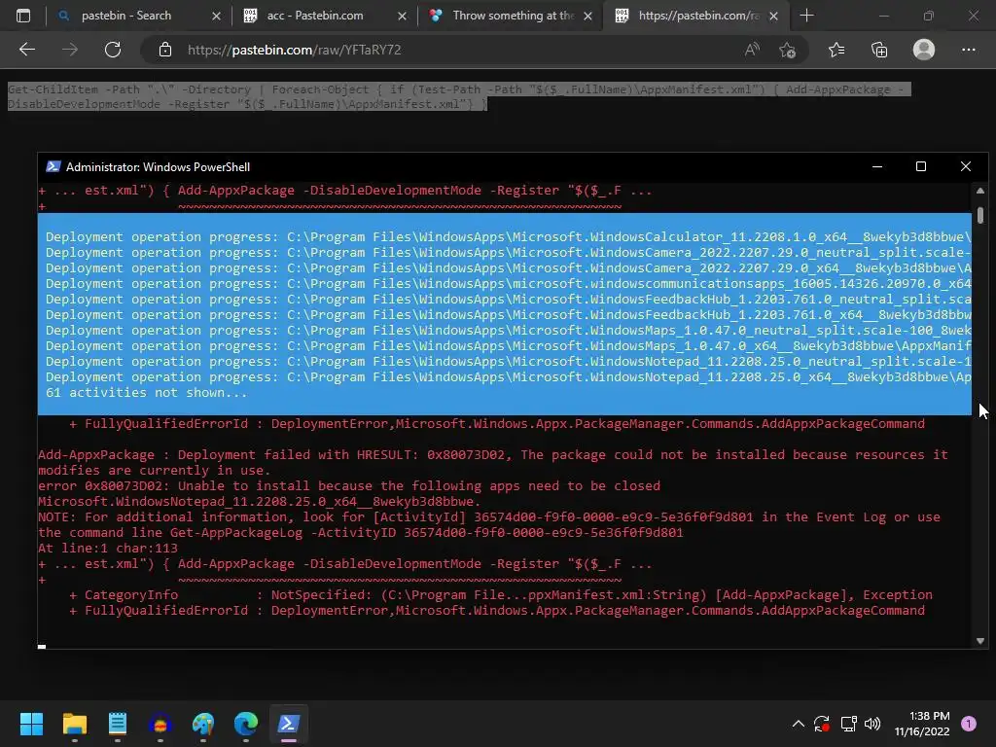This screenshot has width=996, height=747.
Task: Show hidden system tray icons
Action: click(x=799, y=724)
